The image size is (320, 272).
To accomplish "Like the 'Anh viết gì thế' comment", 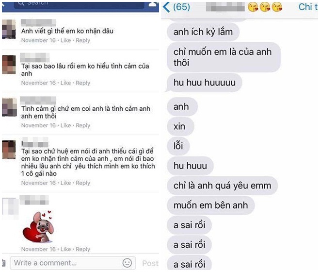I will pyautogui.click(x=66, y=40).
